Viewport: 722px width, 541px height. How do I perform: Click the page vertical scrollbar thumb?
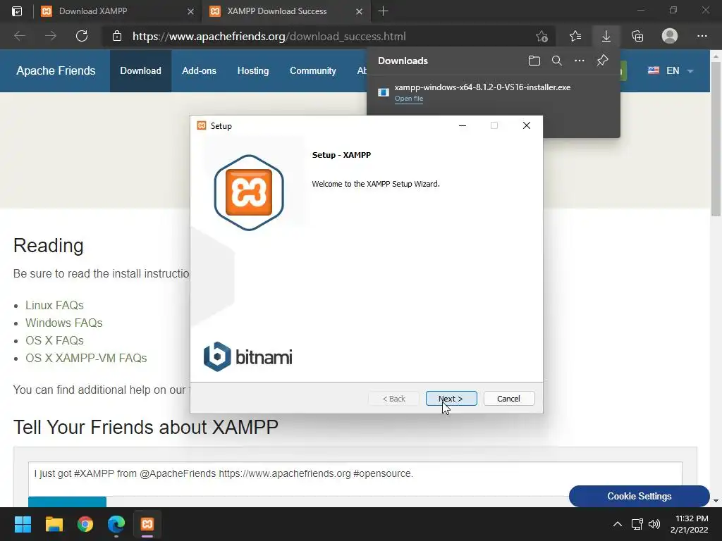[x=716, y=140]
